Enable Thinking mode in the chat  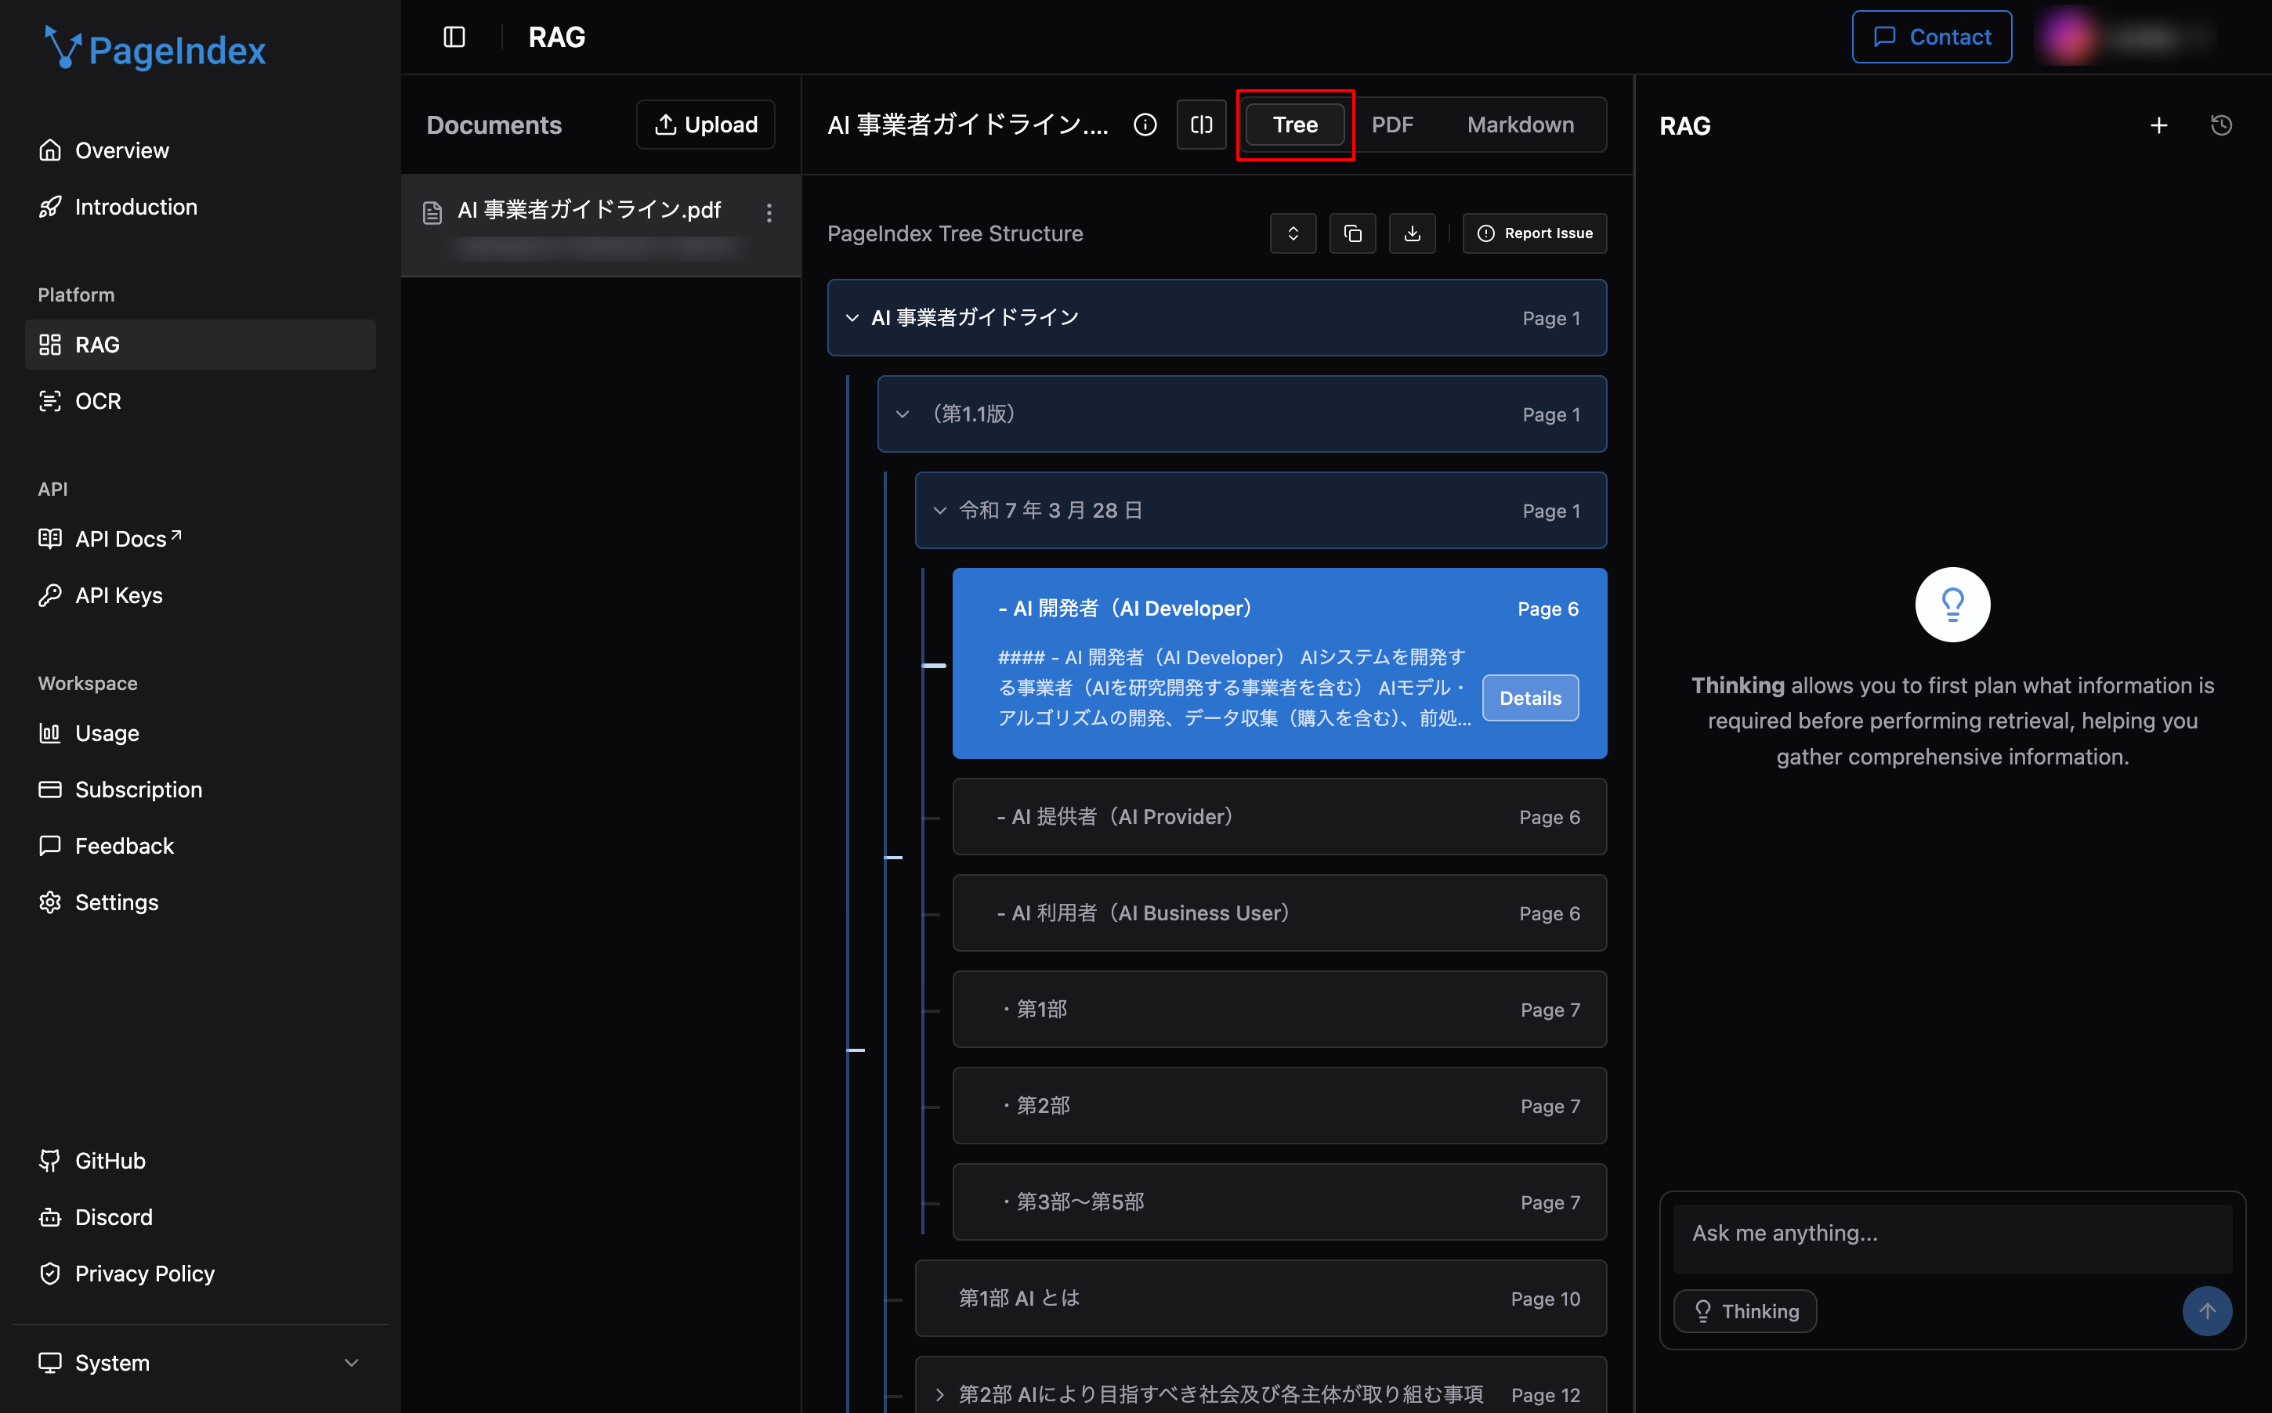click(x=1744, y=1310)
